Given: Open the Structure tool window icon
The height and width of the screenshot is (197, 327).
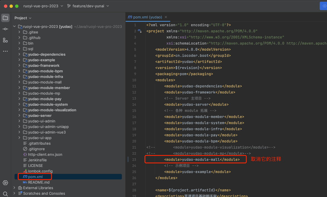Looking at the screenshot, I should [5, 40].
